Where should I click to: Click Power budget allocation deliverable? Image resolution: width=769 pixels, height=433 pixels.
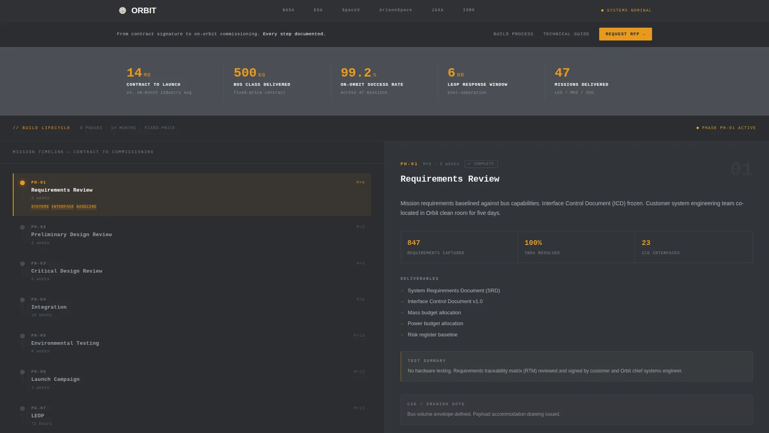point(435,324)
